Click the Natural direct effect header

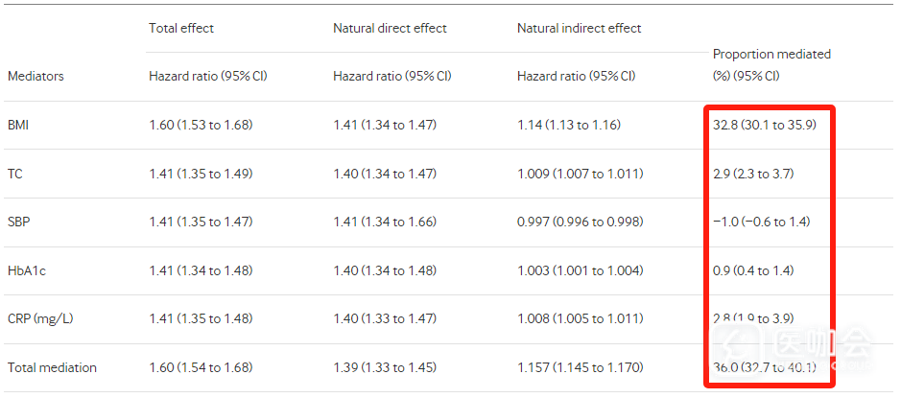(390, 28)
